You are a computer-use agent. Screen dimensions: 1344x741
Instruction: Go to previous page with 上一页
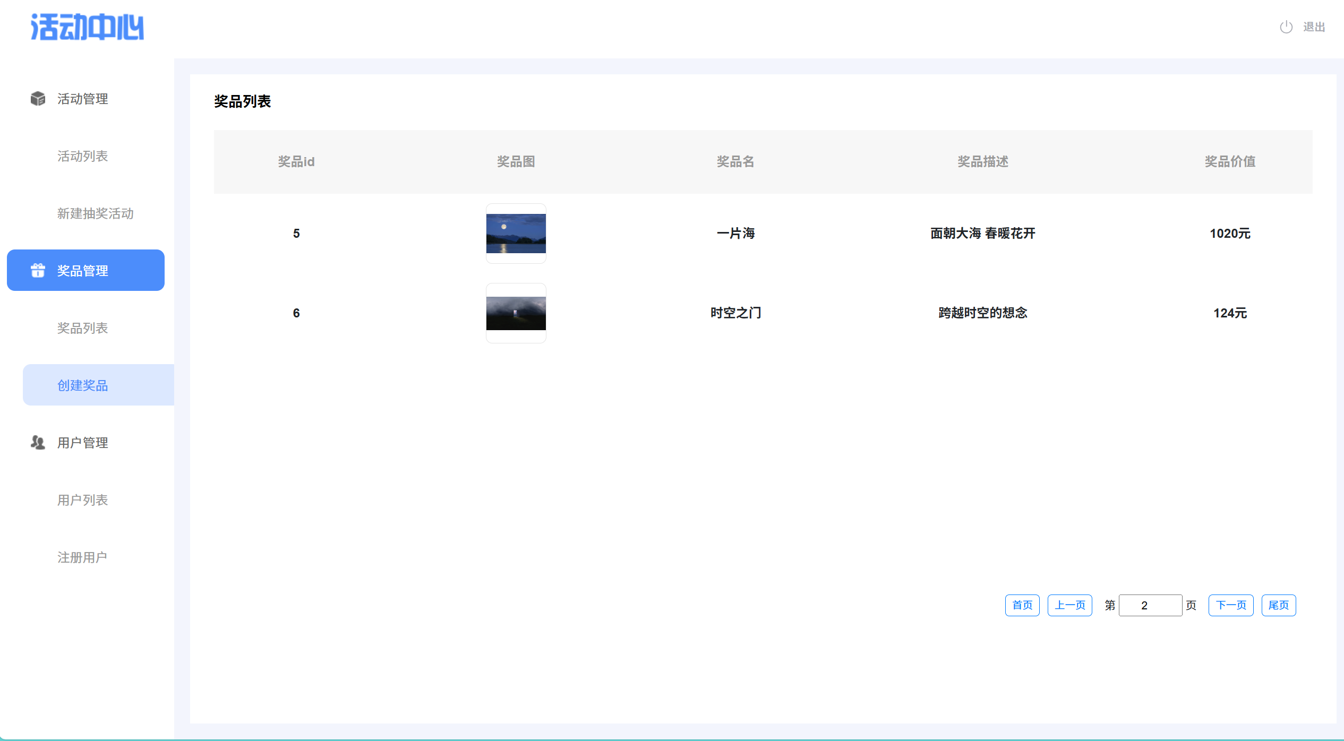tap(1069, 605)
